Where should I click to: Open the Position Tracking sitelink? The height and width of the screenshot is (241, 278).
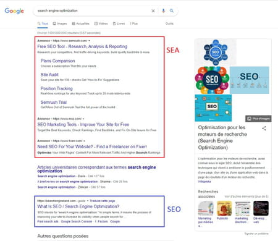(x=56, y=88)
